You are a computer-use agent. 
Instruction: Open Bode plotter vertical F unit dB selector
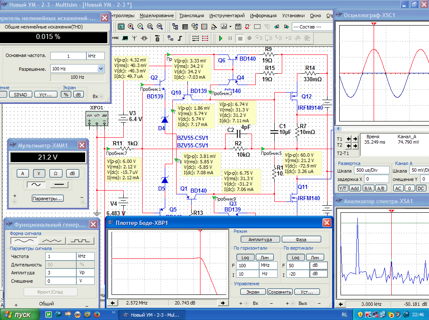318,266
